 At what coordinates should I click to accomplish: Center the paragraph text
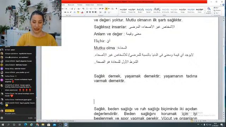90,12
